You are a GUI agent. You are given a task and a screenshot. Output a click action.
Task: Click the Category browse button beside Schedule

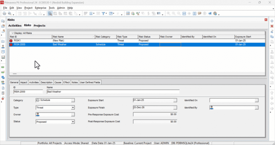73,100
